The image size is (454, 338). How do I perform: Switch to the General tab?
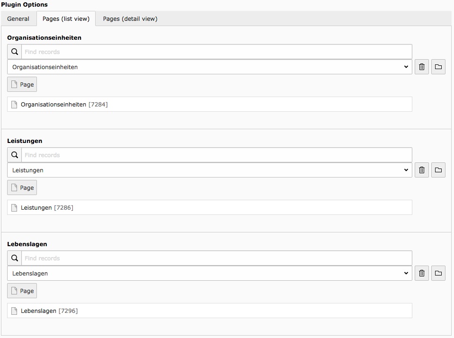[18, 19]
